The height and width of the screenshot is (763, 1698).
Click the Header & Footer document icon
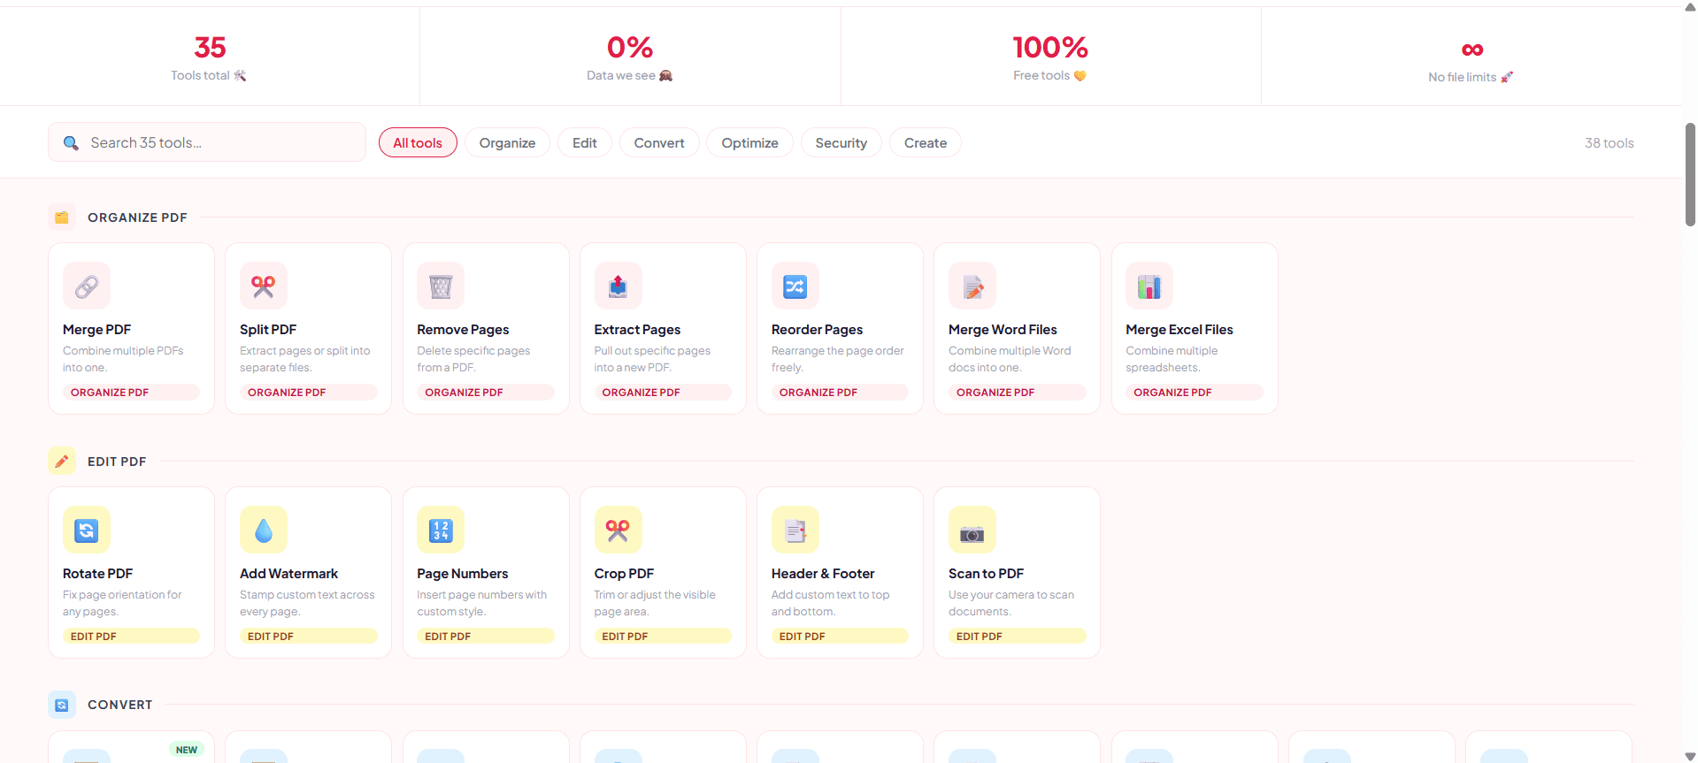(795, 530)
